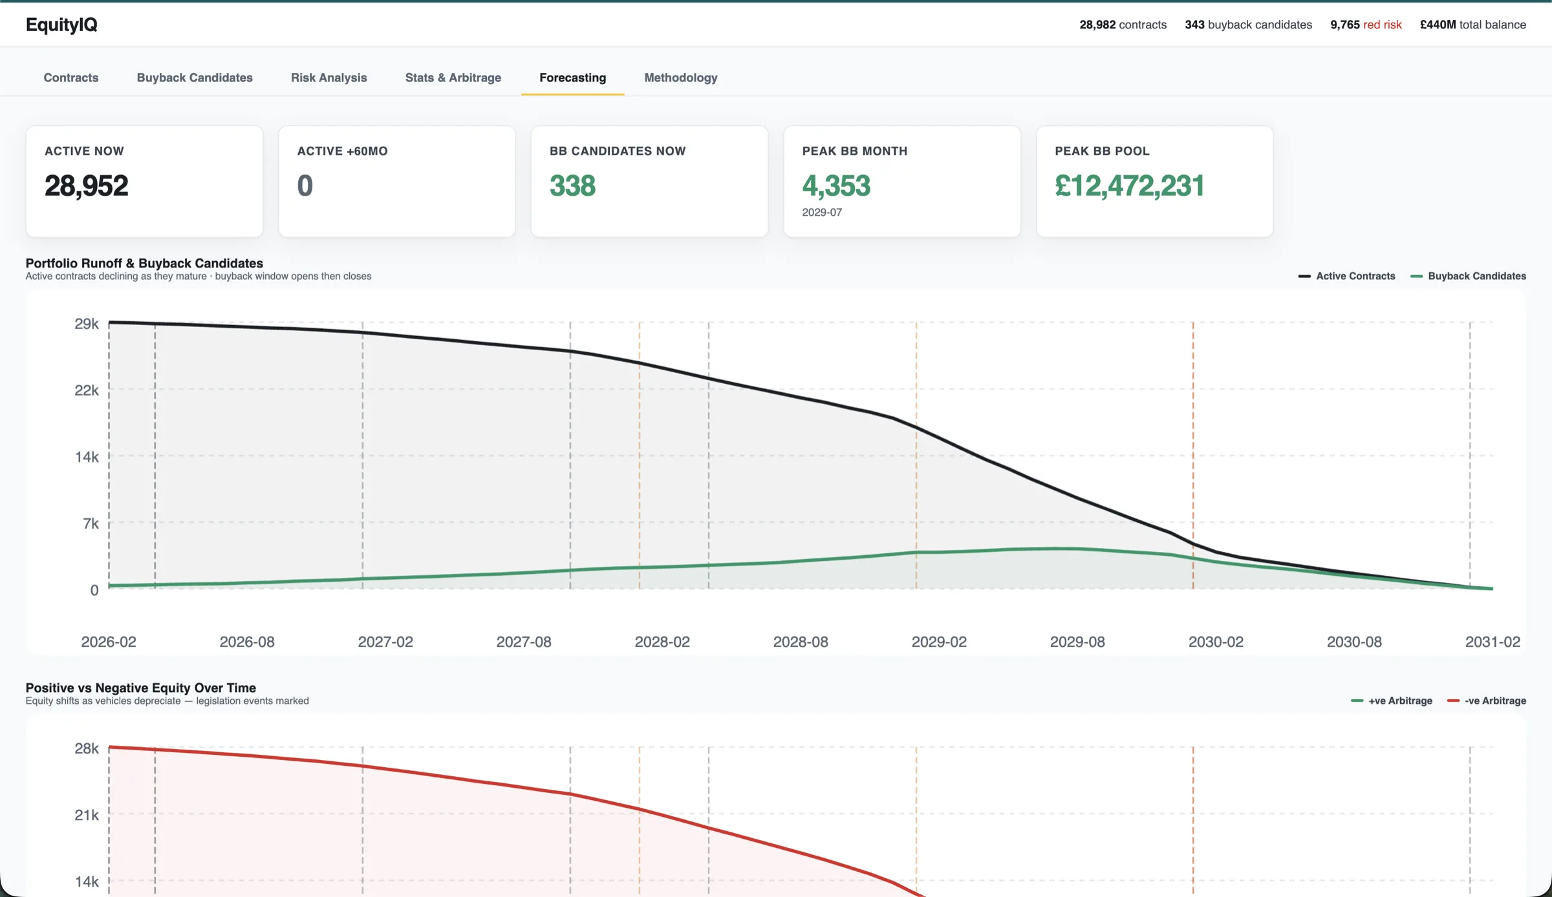The width and height of the screenshot is (1552, 897).
Task: Select the Forecasting tab
Action: coord(572,78)
